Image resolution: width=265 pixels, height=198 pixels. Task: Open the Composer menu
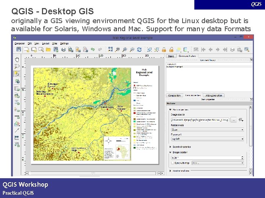20,43
